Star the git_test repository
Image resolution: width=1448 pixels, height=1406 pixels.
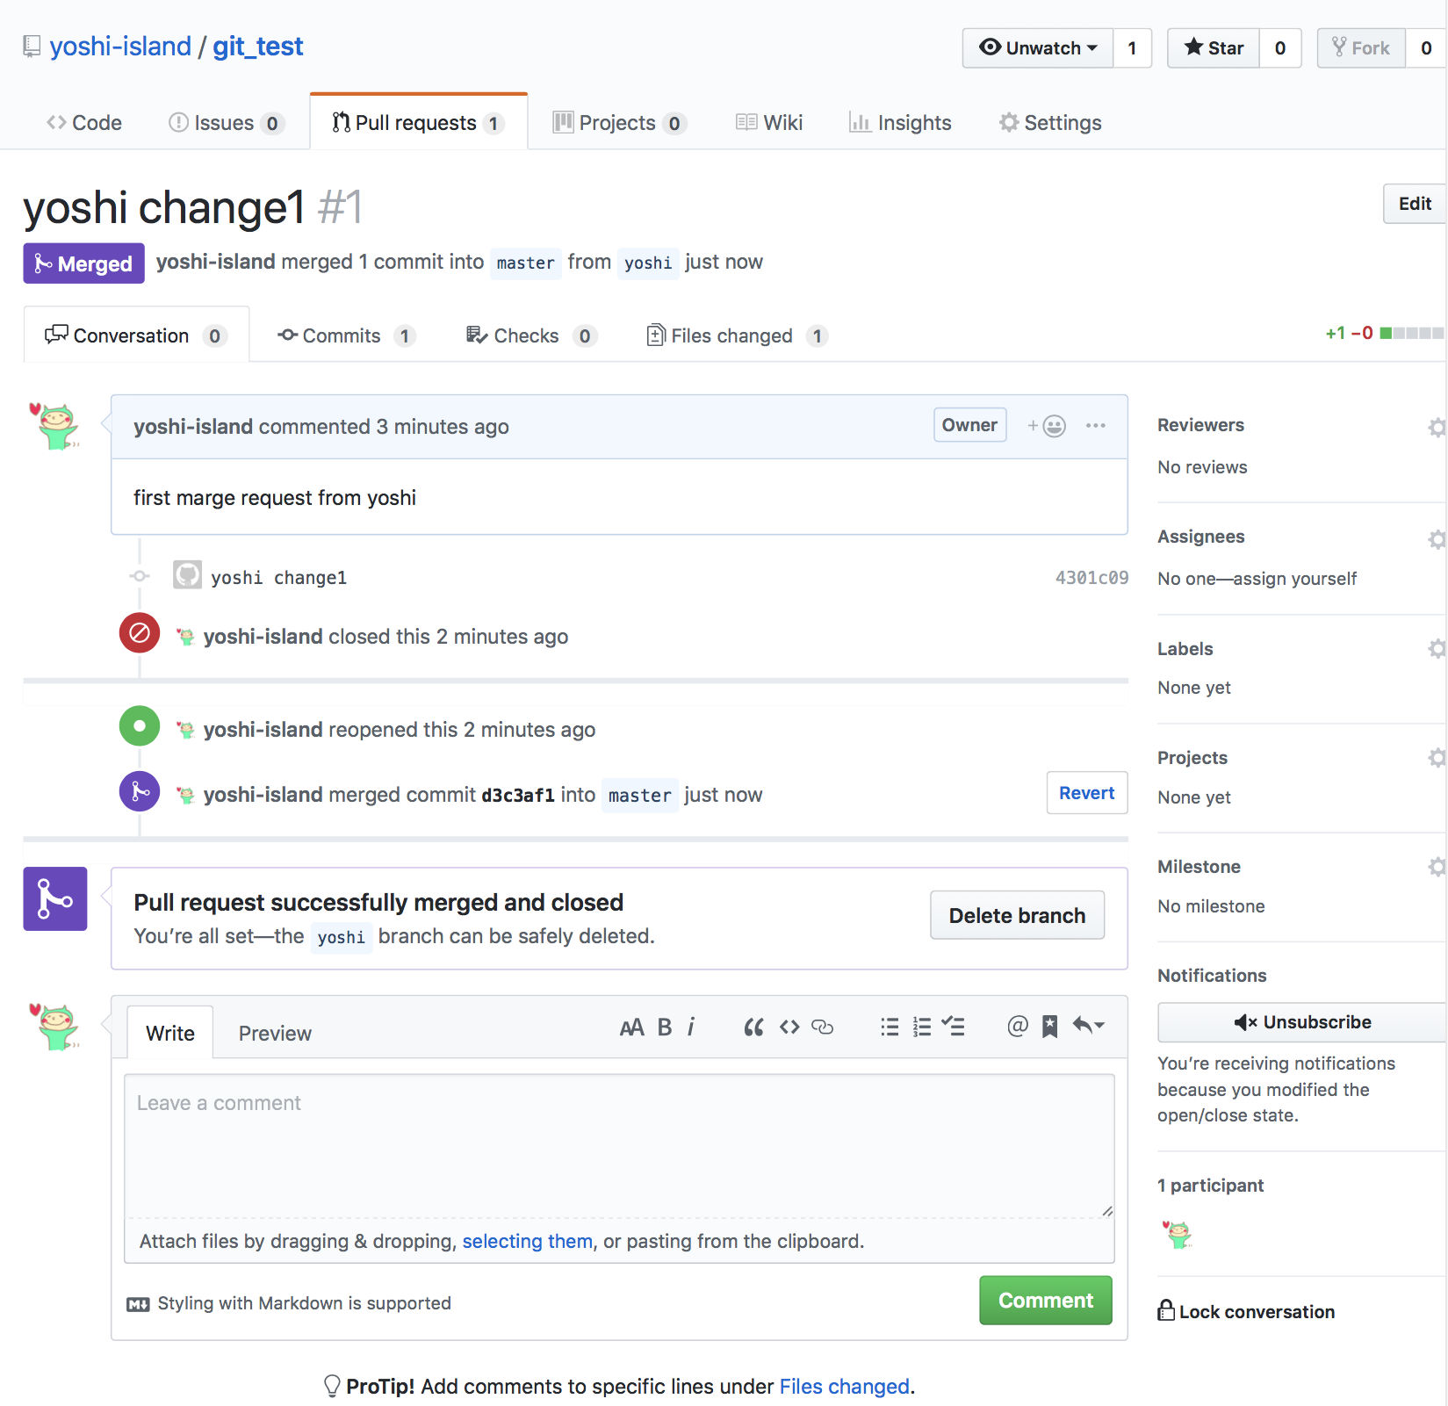click(x=1214, y=47)
